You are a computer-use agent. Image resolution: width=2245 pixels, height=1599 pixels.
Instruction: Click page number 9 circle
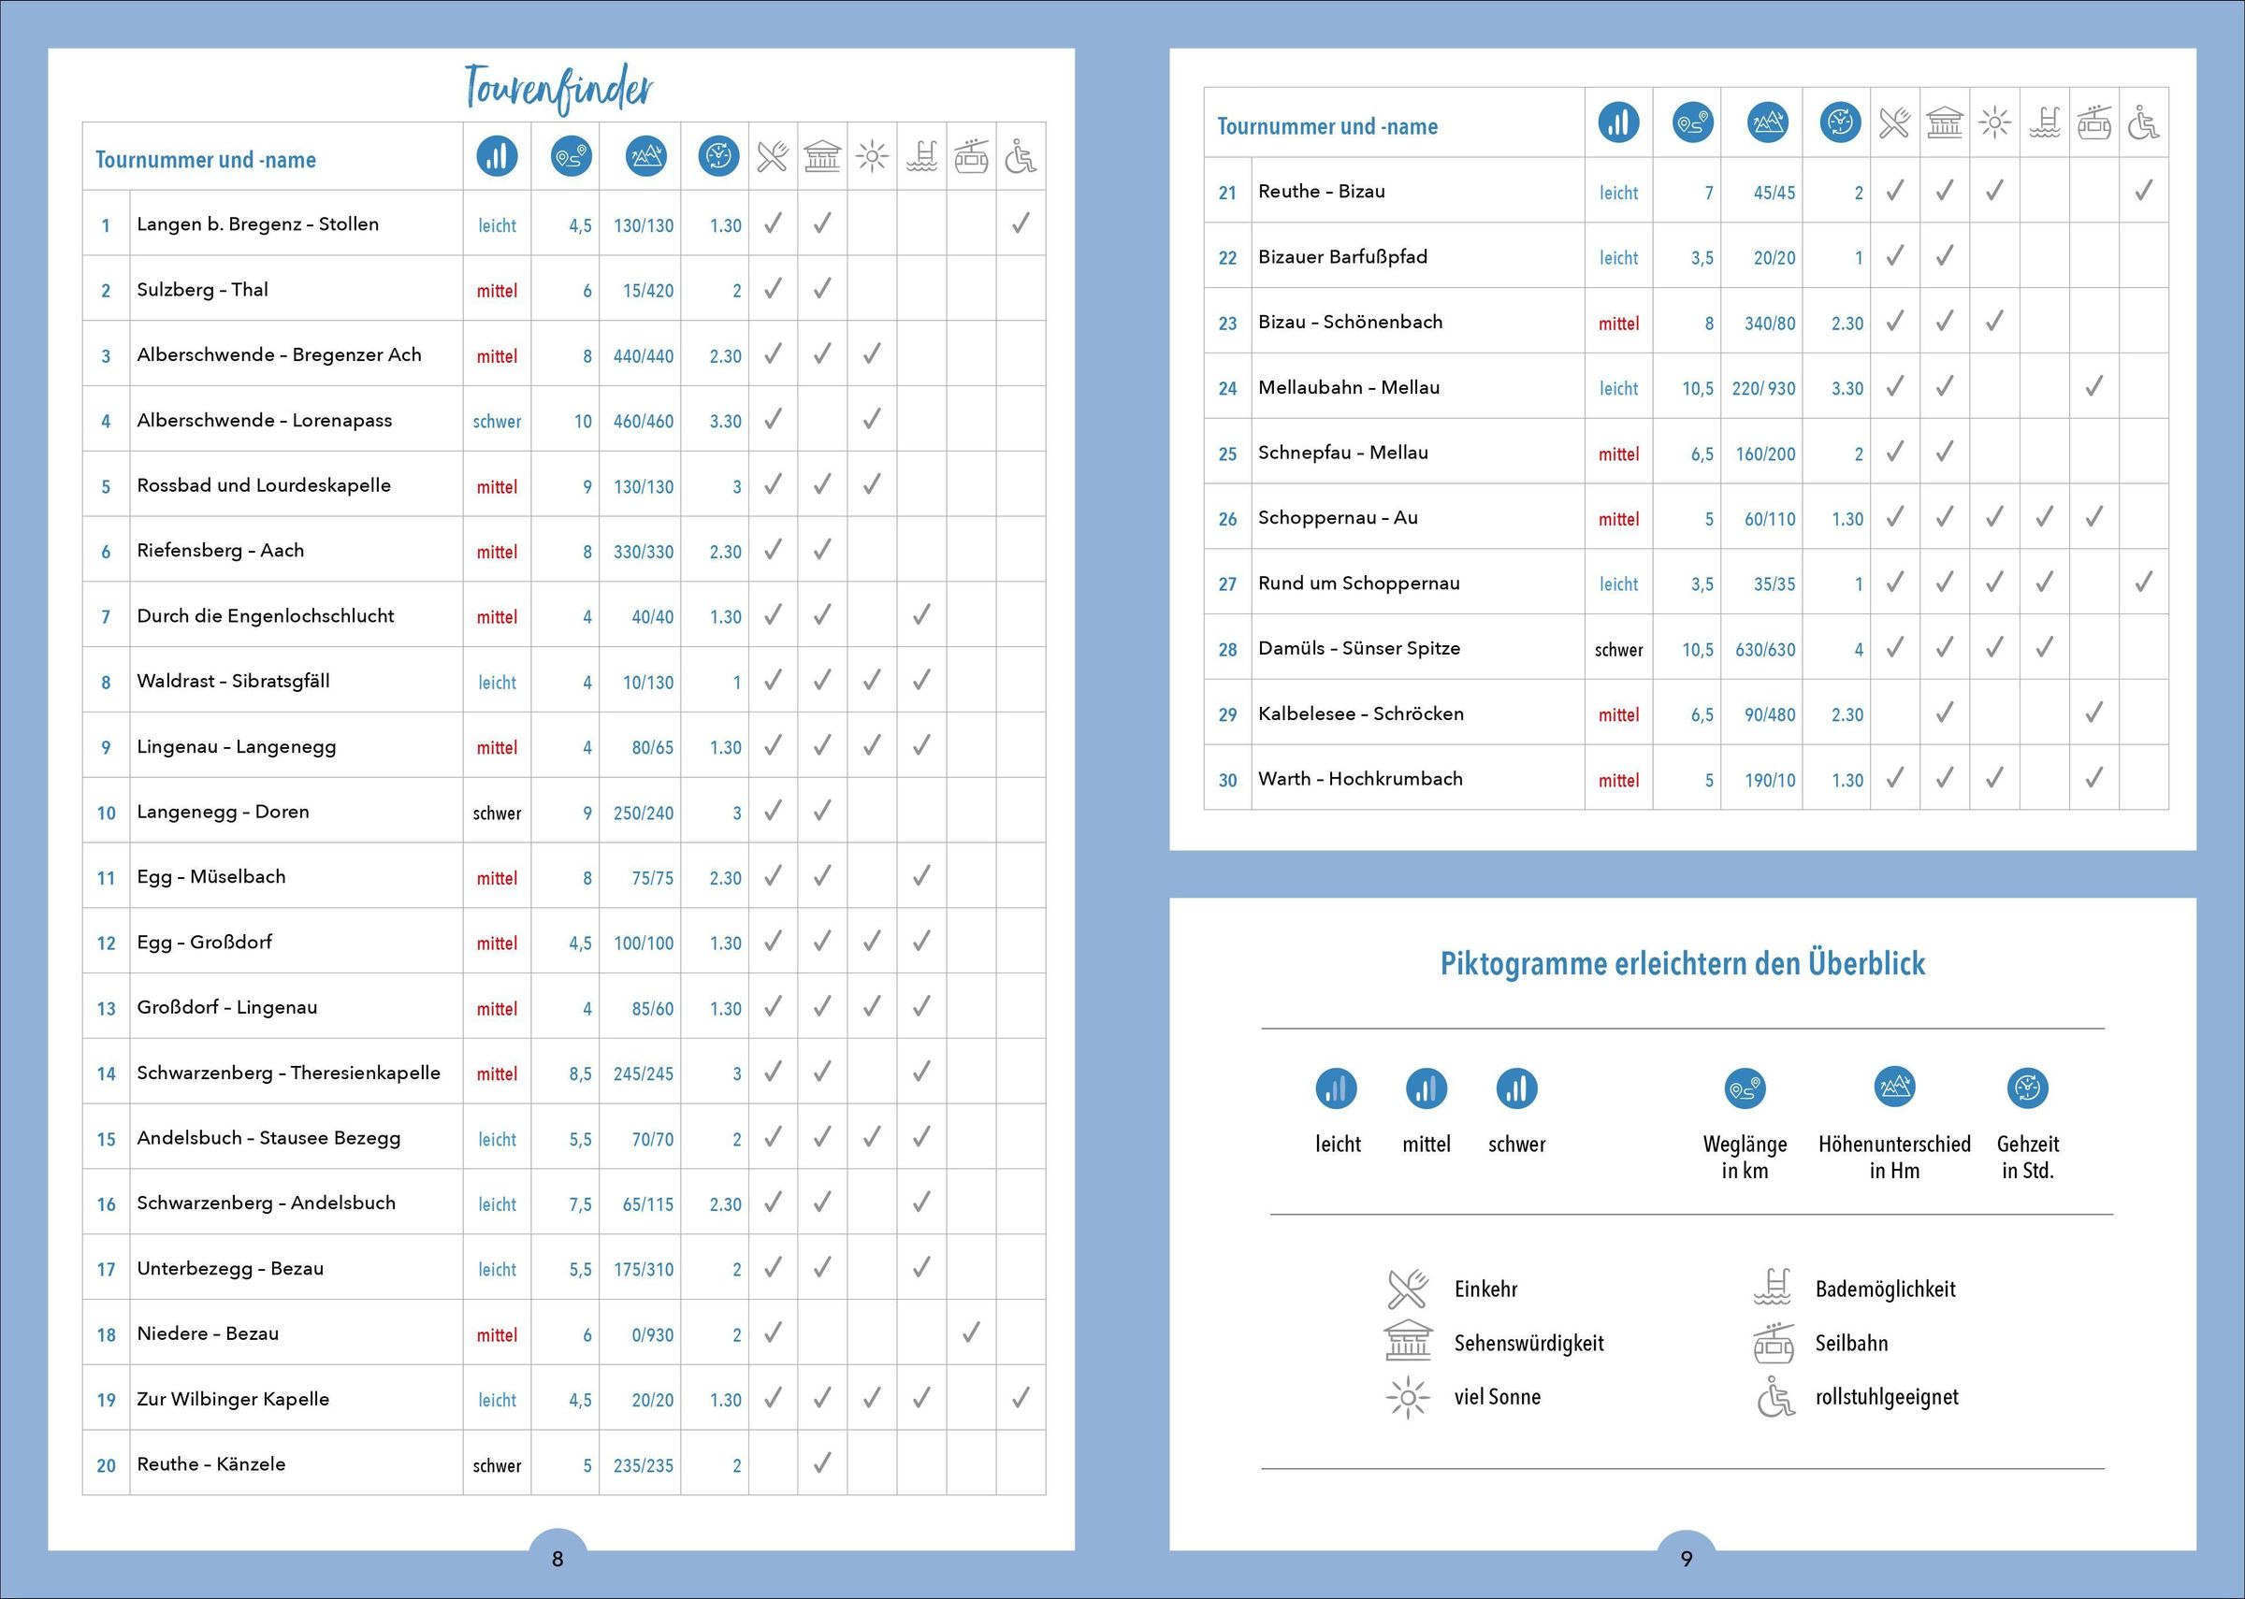(x=1686, y=1558)
